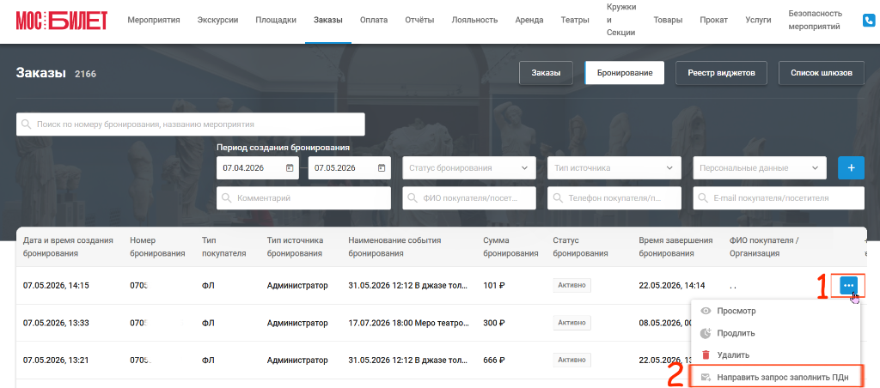The height and width of the screenshot is (388, 880).
Task: Select Направить запрос заполнить ПДн
Action: click(777, 378)
